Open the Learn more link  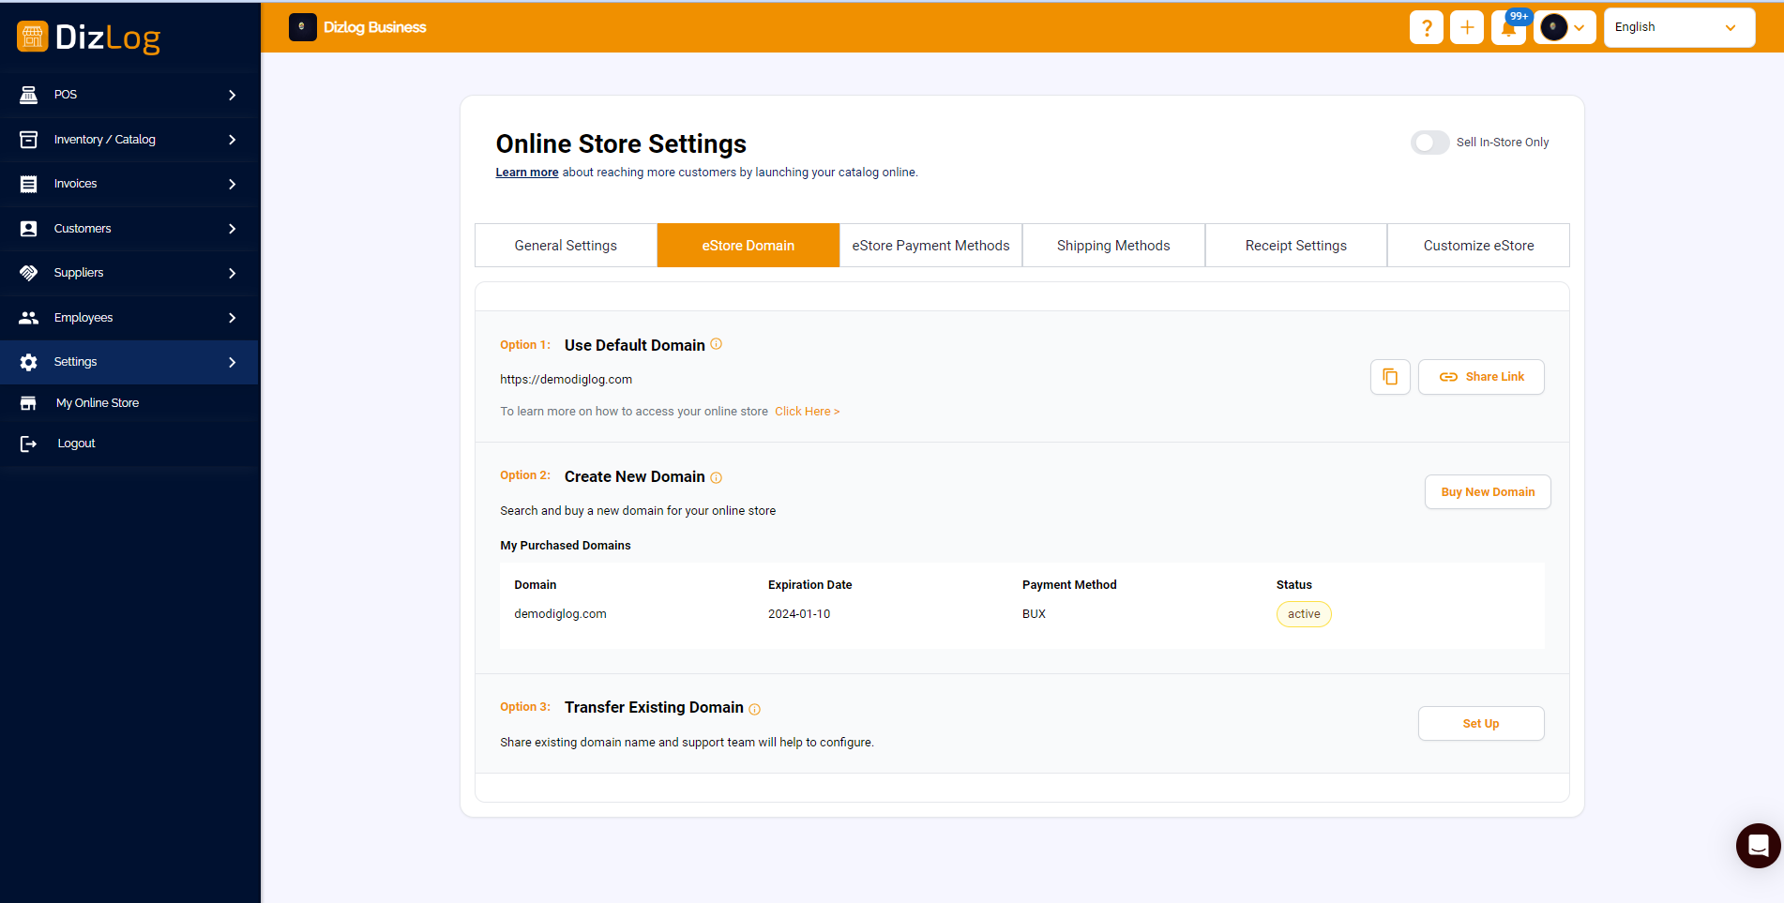[526, 173]
